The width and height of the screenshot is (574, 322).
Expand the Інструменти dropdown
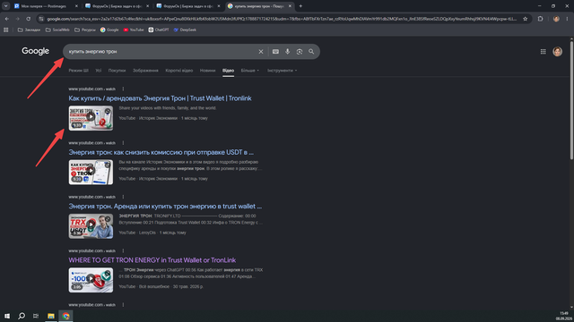pos(282,71)
